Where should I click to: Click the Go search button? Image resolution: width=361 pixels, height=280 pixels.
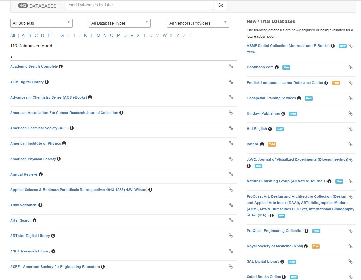point(220,5)
